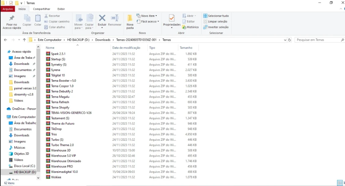Click the Abrir ribbon button
Screen dimensions: 345x186
[x=189, y=16]
